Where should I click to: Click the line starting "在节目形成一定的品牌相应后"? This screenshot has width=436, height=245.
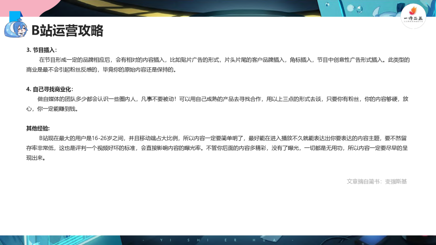(224, 60)
